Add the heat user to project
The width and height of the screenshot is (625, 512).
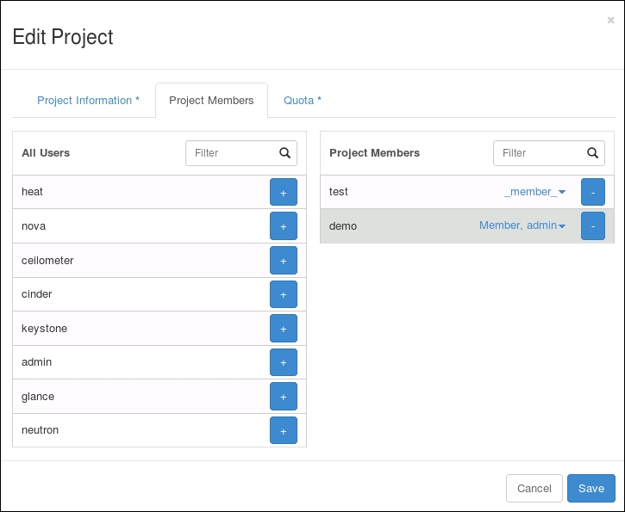[283, 192]
